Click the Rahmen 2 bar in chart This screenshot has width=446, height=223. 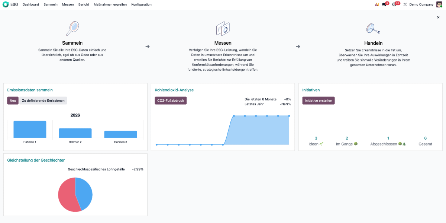point(75,133)
